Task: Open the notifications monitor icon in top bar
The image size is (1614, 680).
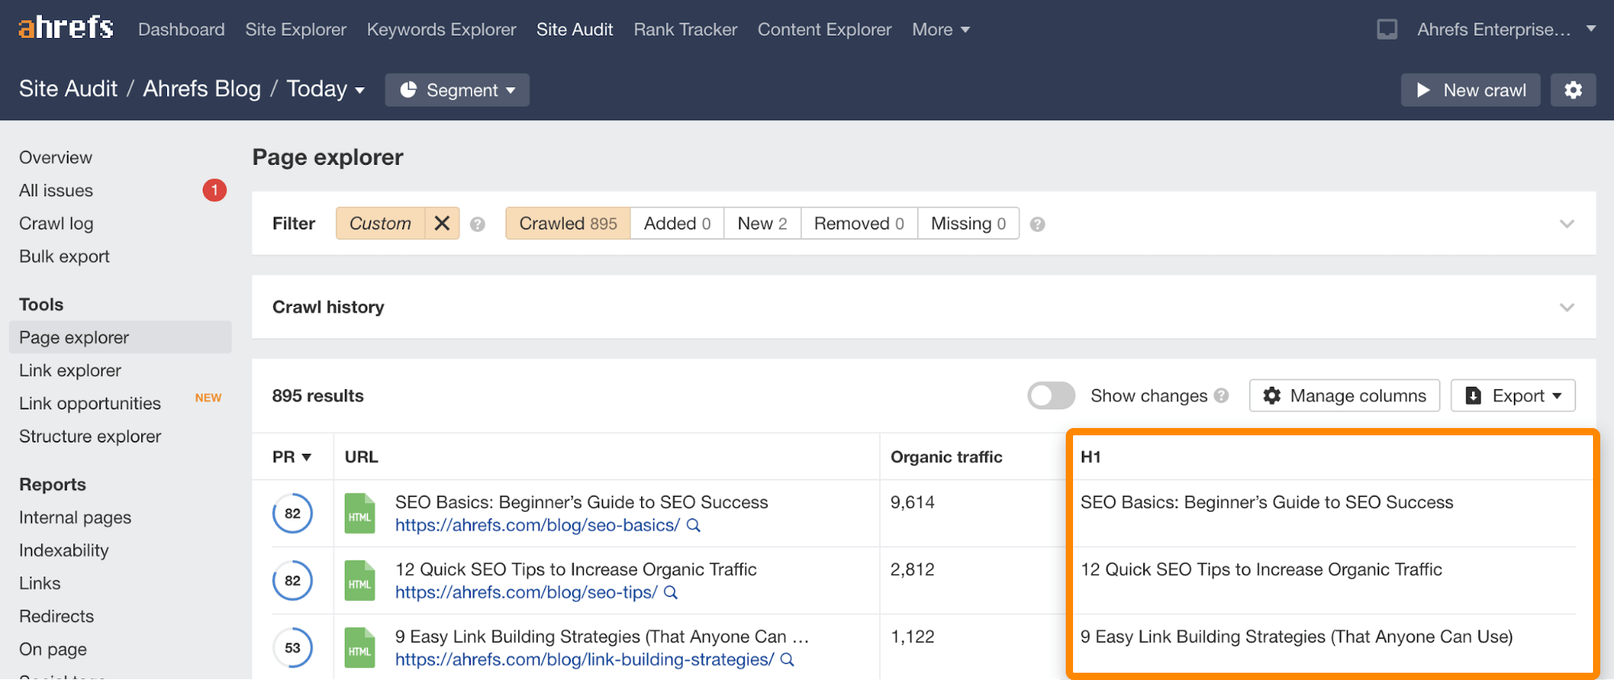Action: coord(1386,30)
